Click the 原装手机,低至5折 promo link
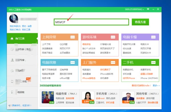The width and height of the screenshot is (171, 112). 22,105
